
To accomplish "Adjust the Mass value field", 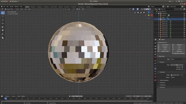I will pyautogui.click(x=177, y=65).
